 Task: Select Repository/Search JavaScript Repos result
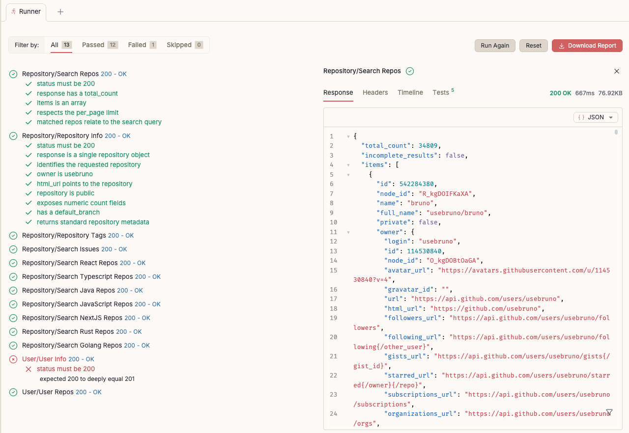91,304
